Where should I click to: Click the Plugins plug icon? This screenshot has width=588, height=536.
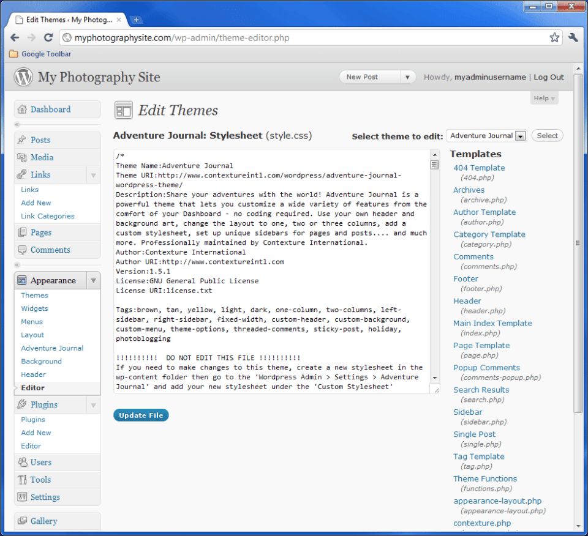pos(22,404)
